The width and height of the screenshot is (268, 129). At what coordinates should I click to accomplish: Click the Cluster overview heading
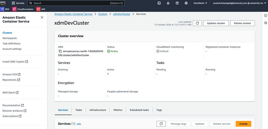[x=71, y=36]
